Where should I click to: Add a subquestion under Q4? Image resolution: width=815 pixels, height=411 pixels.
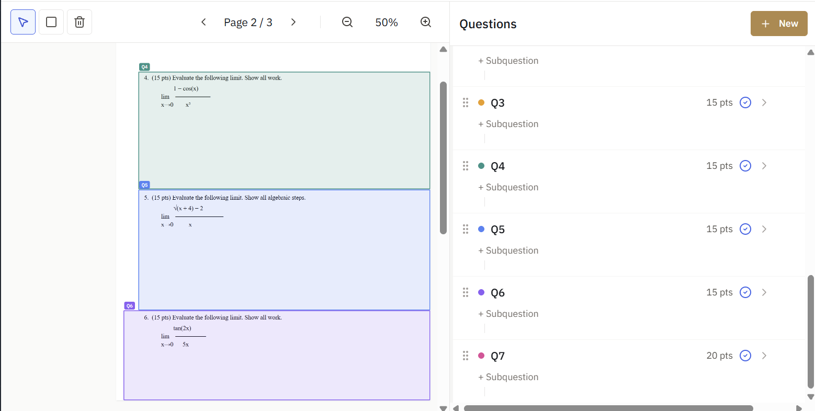[x=508, y=187]
